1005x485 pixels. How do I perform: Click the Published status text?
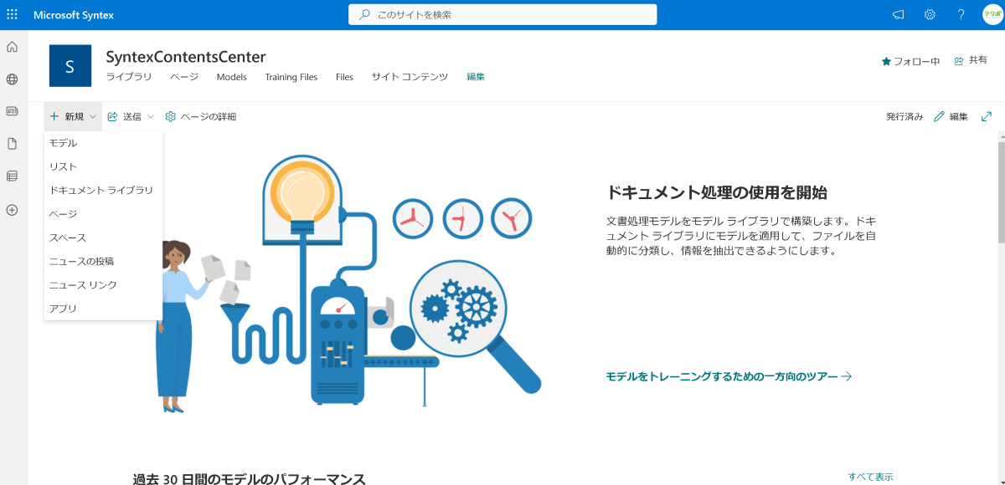pos(904,117)
